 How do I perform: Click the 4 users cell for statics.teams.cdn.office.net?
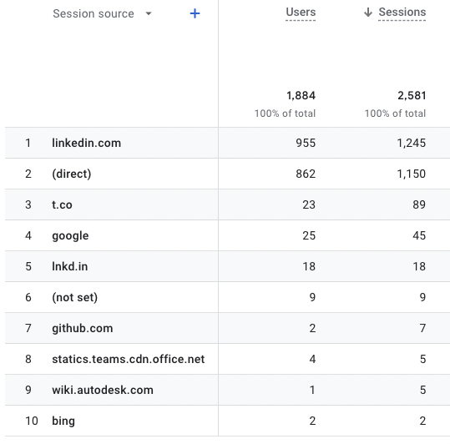[x=312, y=359]
